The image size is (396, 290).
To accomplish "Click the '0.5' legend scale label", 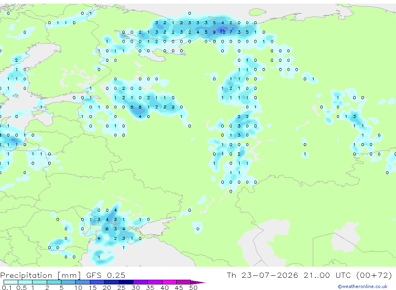I will tap(21, 288).
